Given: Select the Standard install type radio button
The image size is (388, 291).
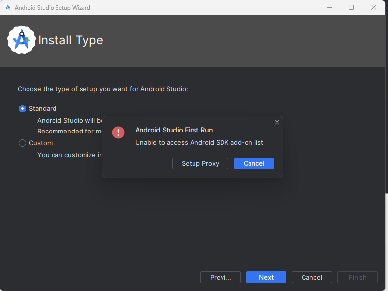Looking at the screenshot, I should [x=22, y=109].
